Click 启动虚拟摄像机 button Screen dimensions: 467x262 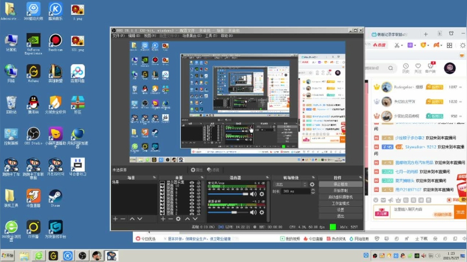pyautogui.click(x=341, y=197)
